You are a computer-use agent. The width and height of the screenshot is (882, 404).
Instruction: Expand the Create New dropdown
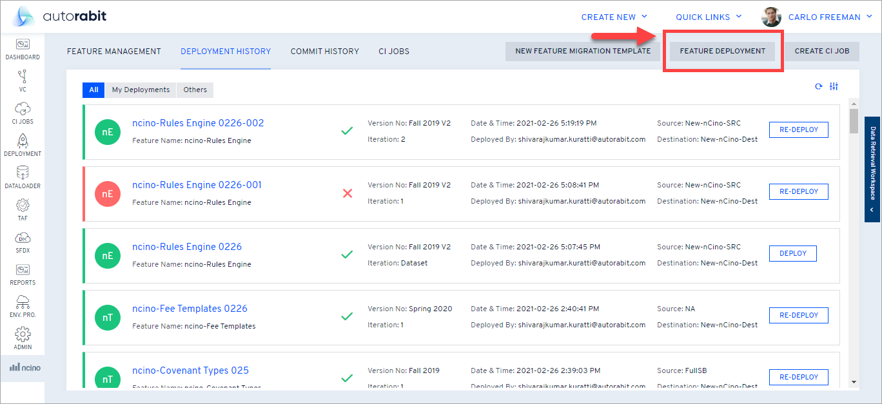[614, 17]
